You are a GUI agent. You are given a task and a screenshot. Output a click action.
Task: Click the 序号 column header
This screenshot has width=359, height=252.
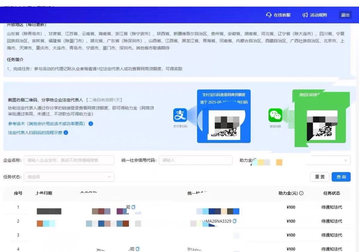pos(18,193)
